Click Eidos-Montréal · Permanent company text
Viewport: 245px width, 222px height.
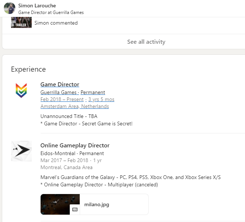[x=72, y=153]
